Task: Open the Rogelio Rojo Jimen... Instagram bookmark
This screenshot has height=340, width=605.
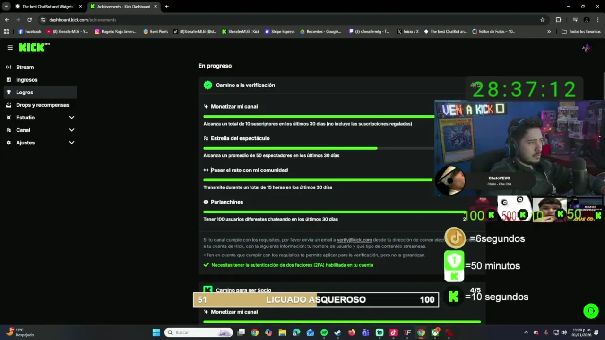Action: 116,32
